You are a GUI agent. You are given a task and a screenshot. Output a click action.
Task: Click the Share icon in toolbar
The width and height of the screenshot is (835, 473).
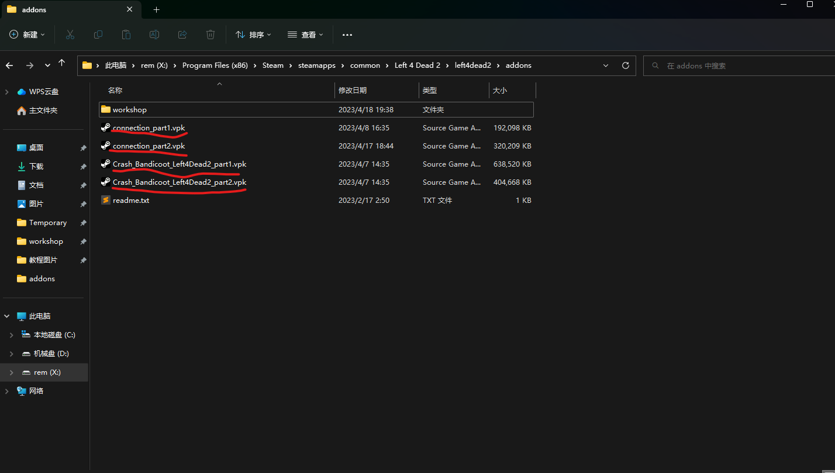[182, 35]
